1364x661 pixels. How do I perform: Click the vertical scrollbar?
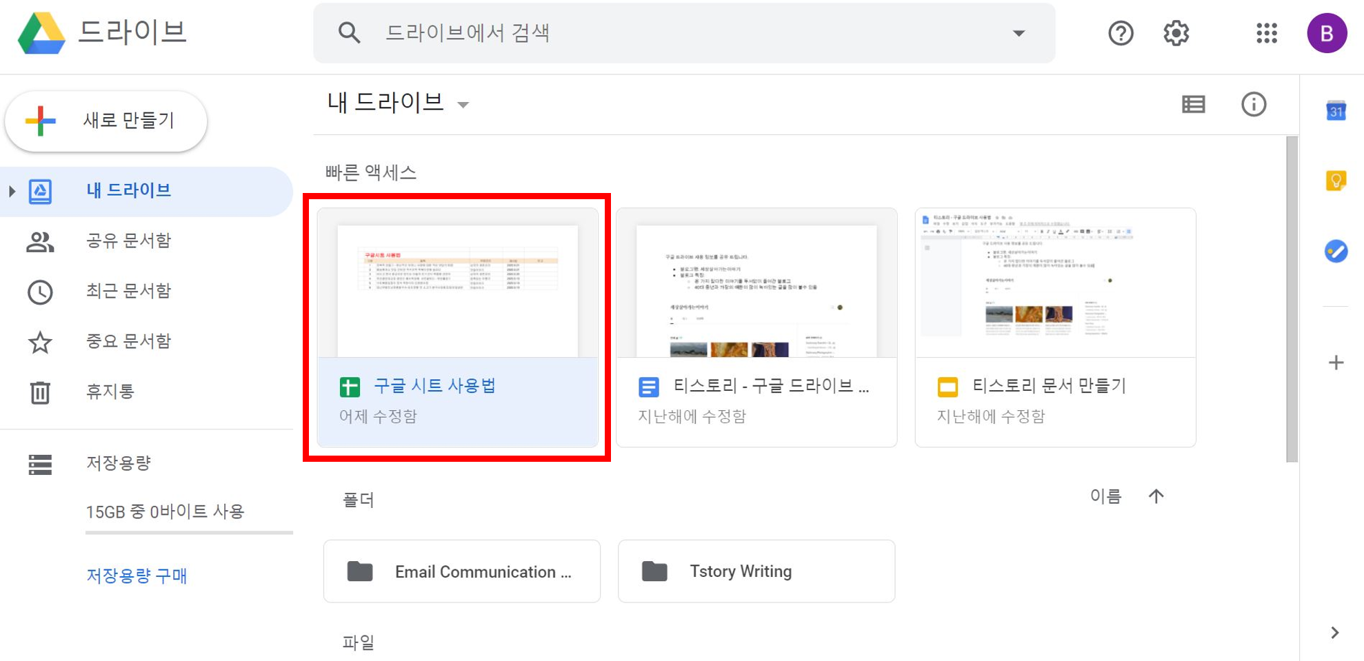click(x=1292, y=299)
